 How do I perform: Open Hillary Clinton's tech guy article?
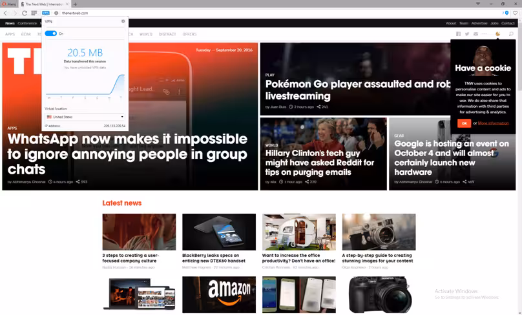pos(320,163)
